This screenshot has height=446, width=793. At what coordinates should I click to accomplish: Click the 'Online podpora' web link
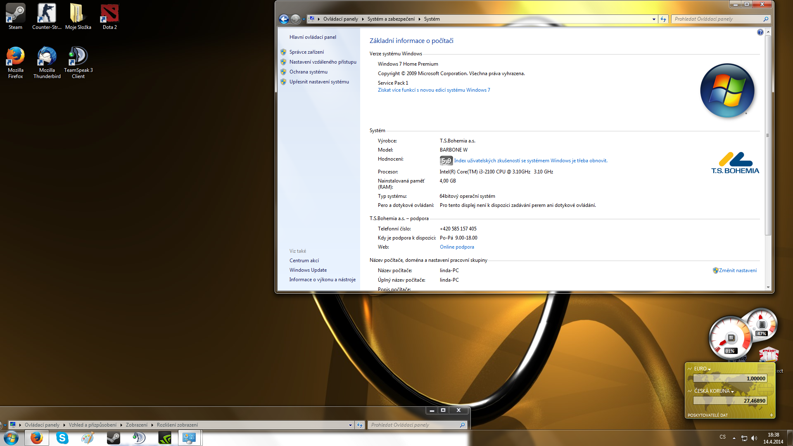[x=457, y=247]
